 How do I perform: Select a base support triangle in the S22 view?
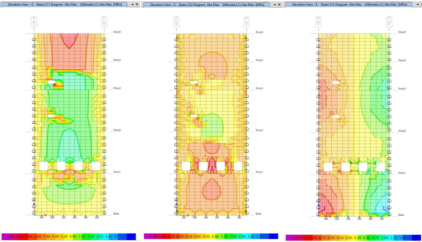coord(206,217)
